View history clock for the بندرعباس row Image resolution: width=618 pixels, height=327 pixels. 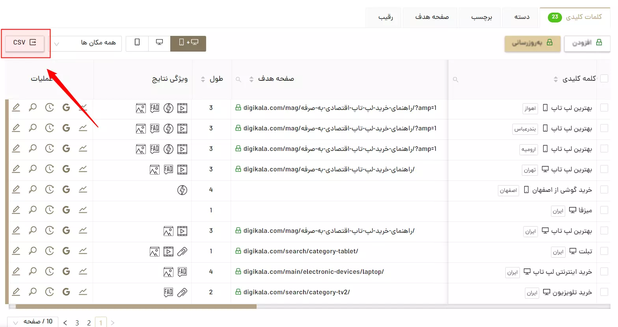click(49, 128)
